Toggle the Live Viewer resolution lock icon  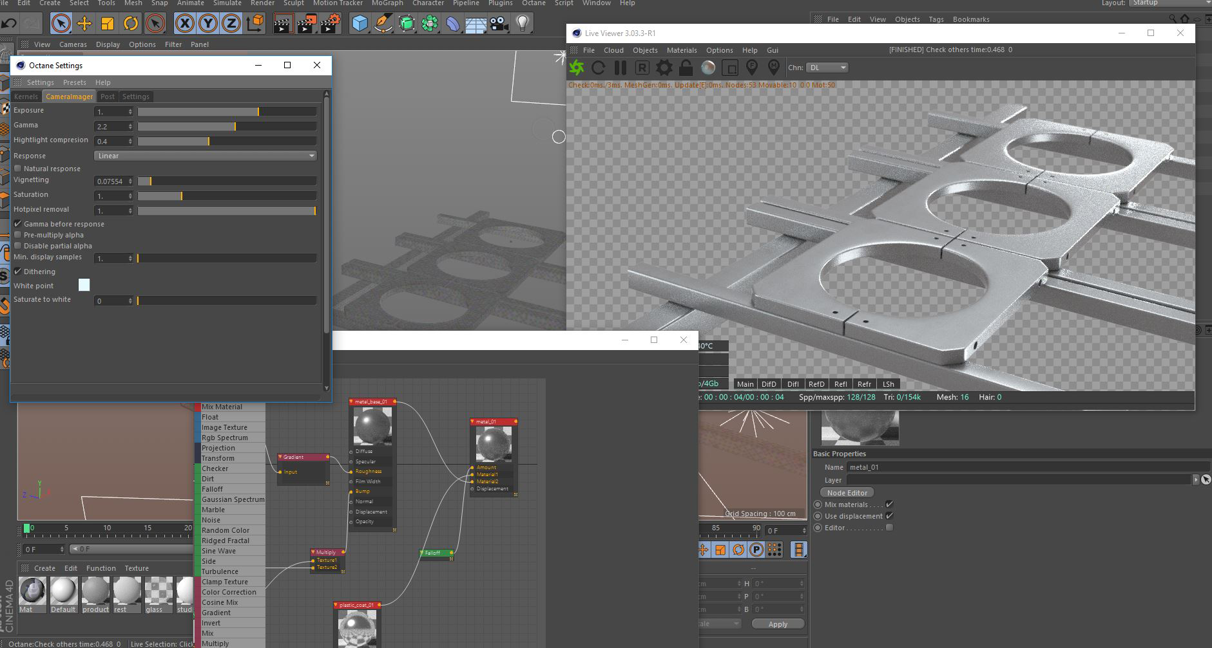(x=686, y=68)
